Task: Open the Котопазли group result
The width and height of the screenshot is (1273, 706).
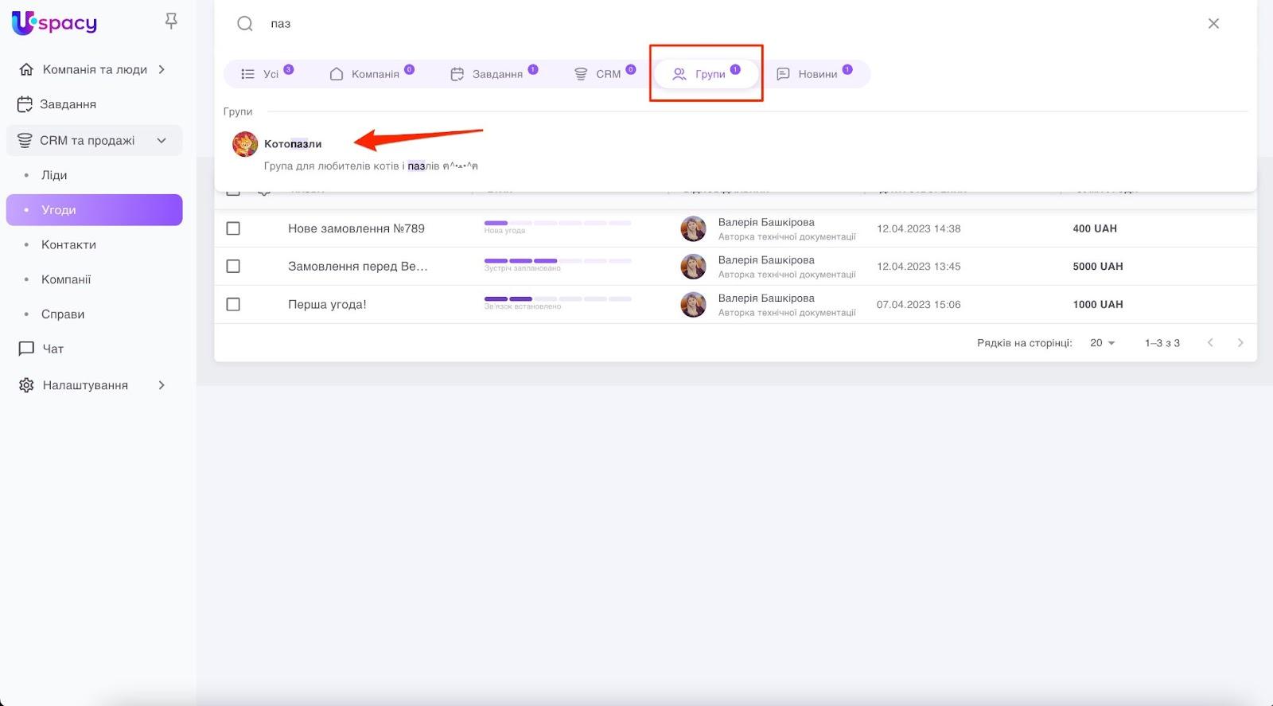Action: pos(293,144)
